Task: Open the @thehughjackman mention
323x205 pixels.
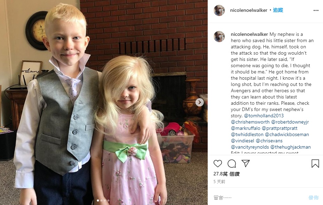Action: 291,147
